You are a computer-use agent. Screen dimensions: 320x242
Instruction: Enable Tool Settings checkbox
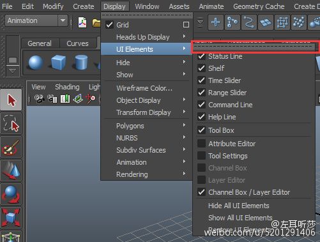[201, 156]
